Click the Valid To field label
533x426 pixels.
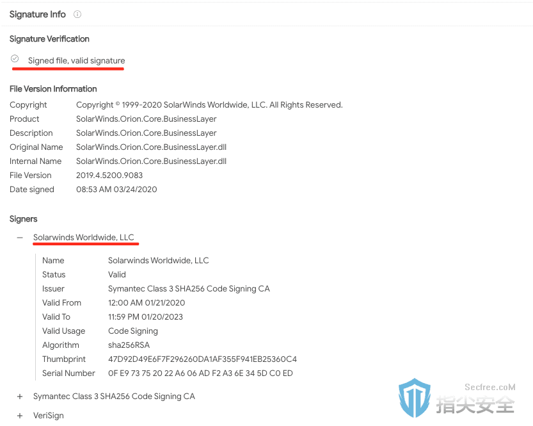coord(56,317)
